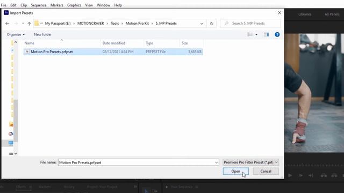Click the prfpset file icon
This screenshot has height=193, width=344.
click(27, 51)
